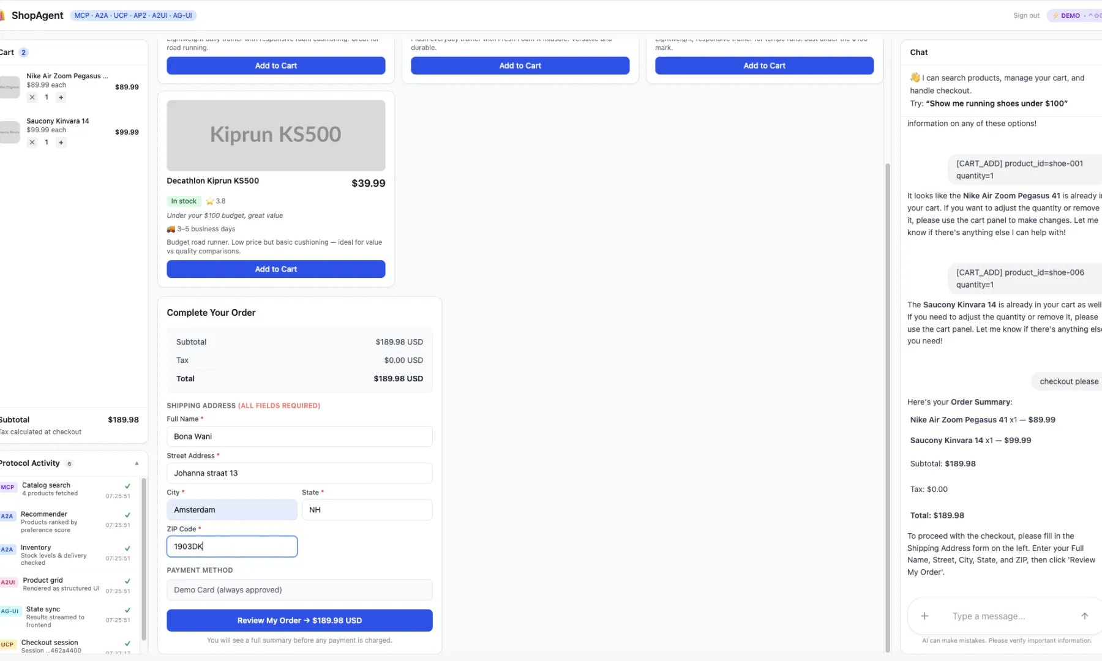The height and width of the screenshot is (661, 1102).
Task: Add Decathlon Kiprun KS500 to cart
Action: pyautogui.click(x=276, y=269)
